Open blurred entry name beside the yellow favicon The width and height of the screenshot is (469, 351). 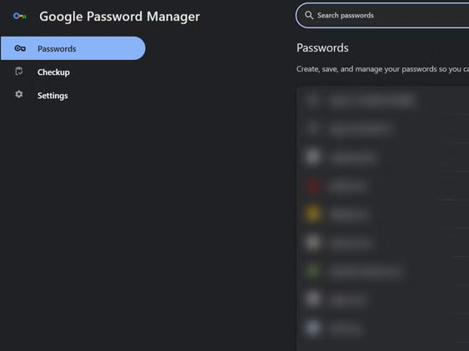[349, 215]
